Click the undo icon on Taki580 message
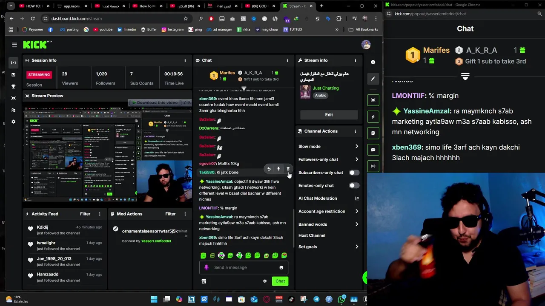The width and height of the screenshot is (545, 306). click(269, 169)
